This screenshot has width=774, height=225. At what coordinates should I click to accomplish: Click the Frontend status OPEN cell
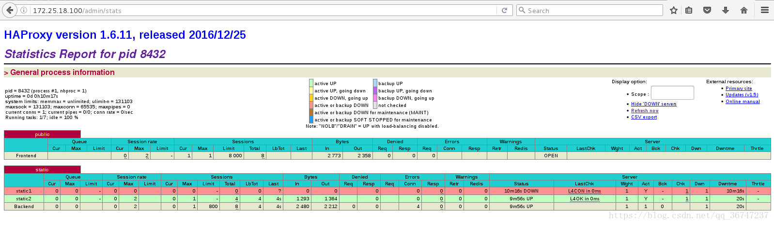(x=551, y=156)
